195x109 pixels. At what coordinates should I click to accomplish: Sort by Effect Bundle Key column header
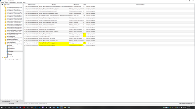(32, 5)
